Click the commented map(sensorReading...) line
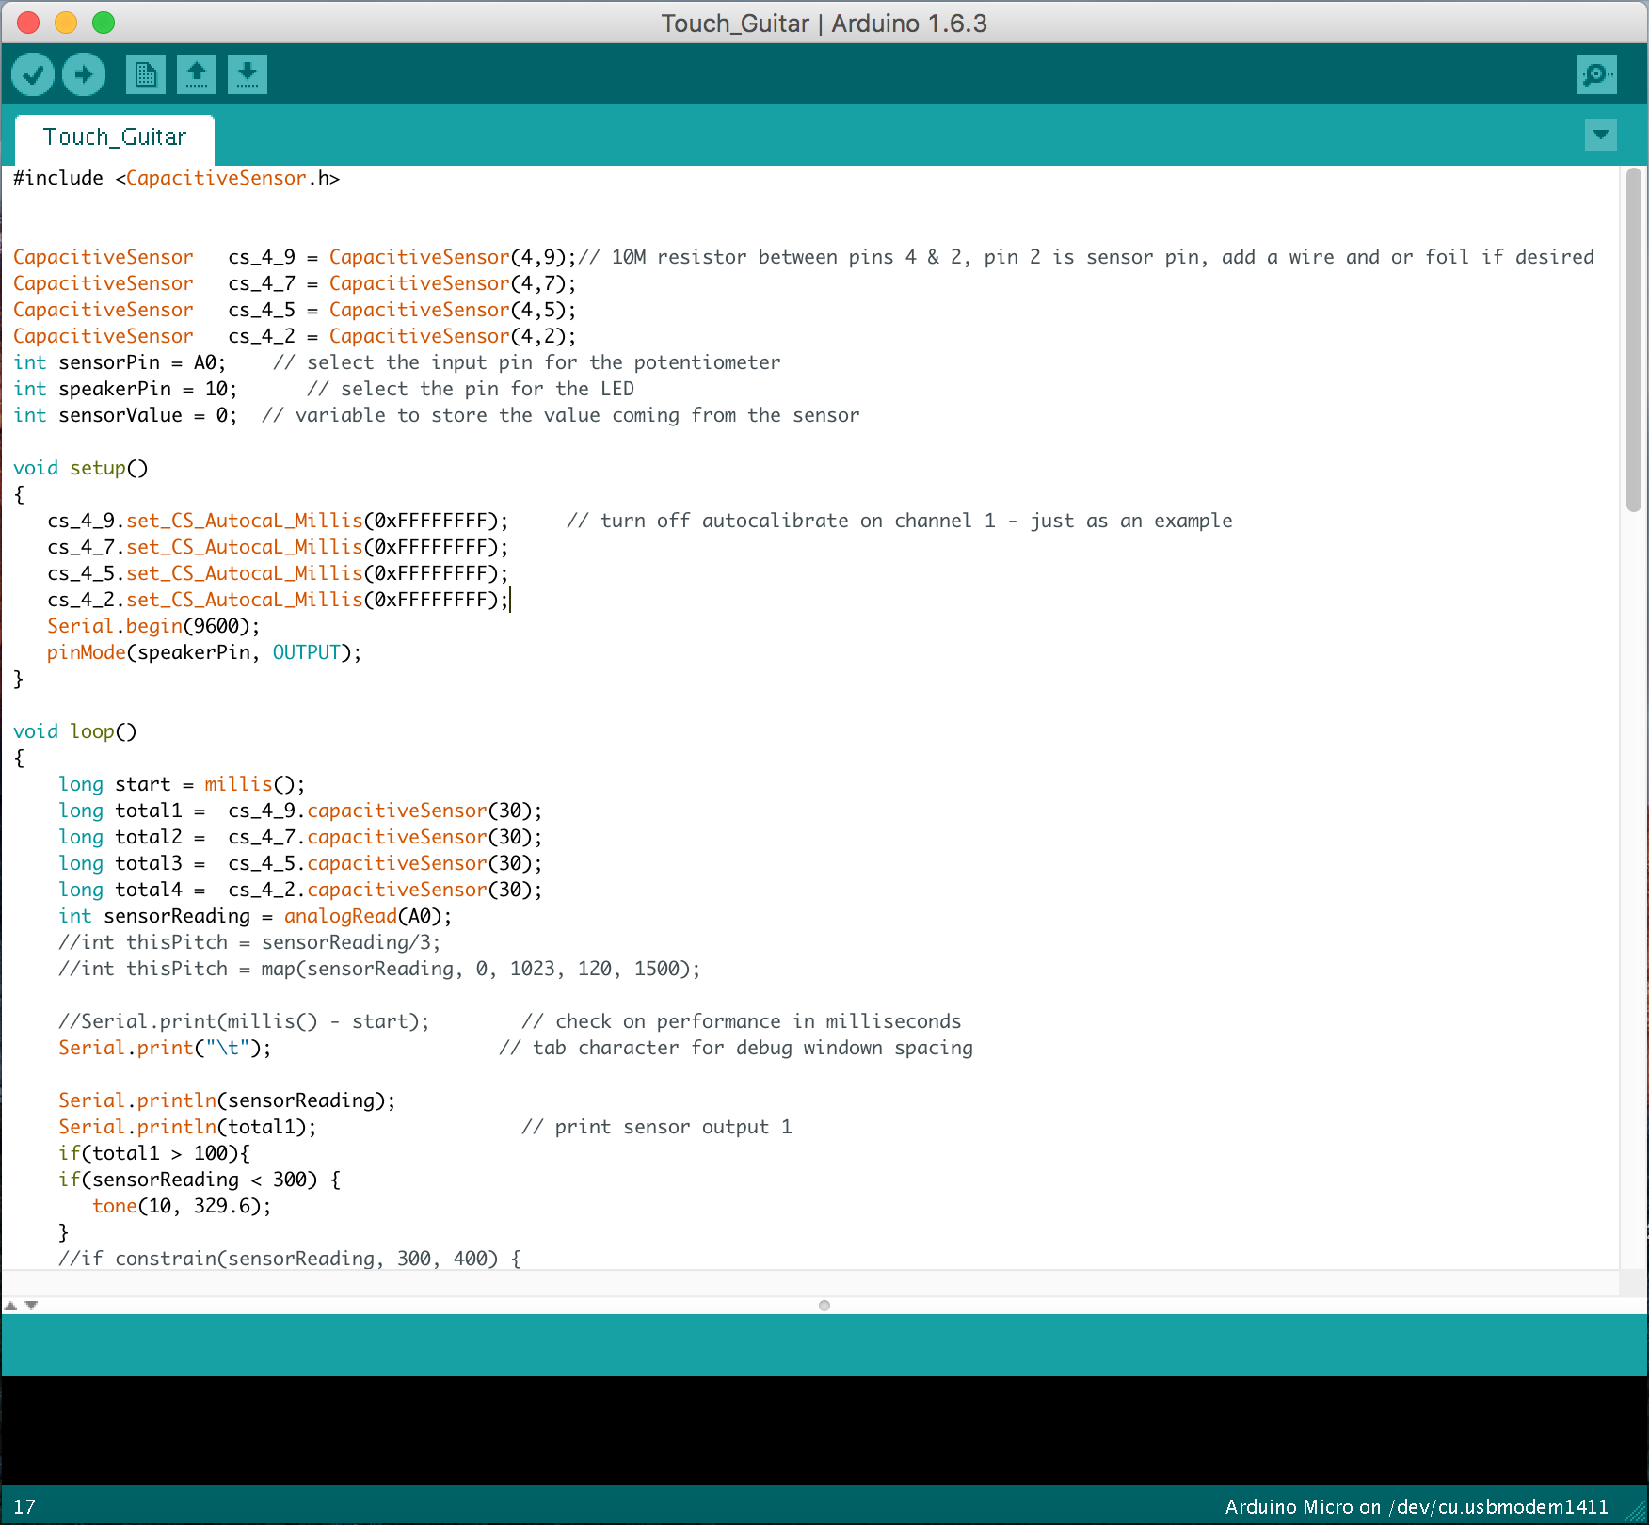 379,969
